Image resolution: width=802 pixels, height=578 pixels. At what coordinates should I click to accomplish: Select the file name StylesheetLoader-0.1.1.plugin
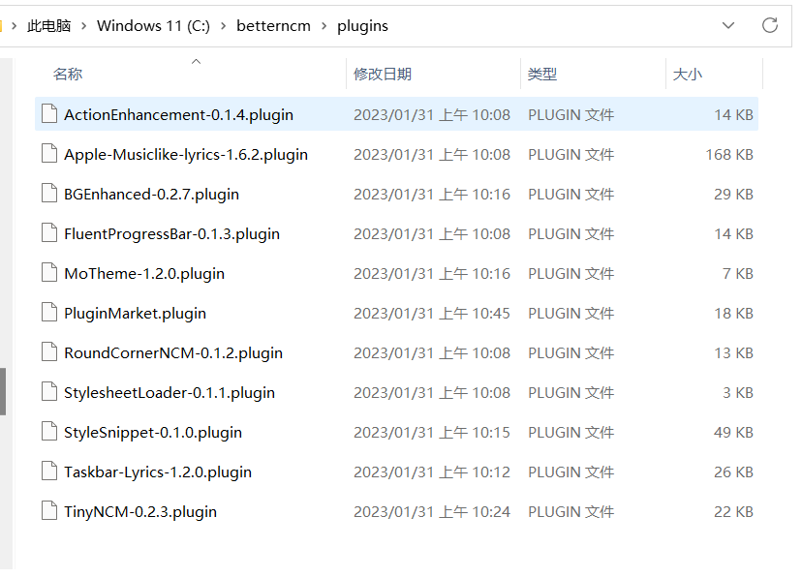tap(170, 392)
